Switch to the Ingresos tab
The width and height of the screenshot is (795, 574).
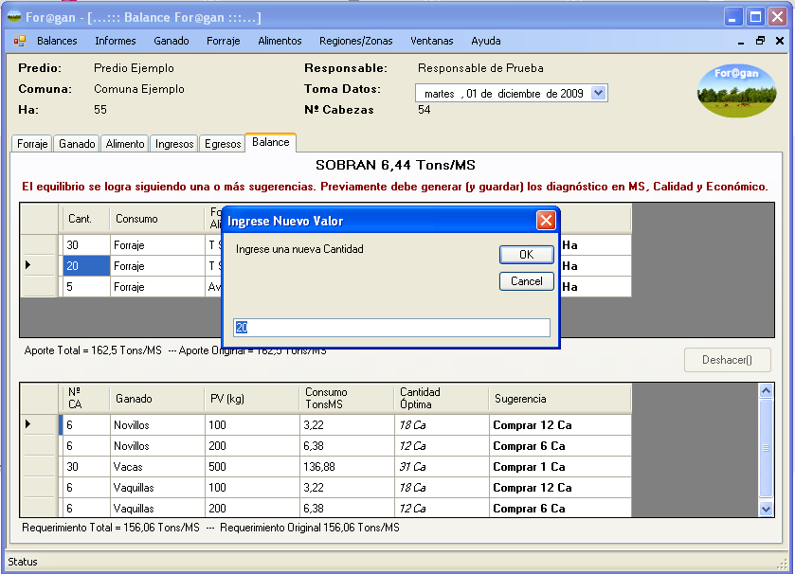click(x=174, y=144)
